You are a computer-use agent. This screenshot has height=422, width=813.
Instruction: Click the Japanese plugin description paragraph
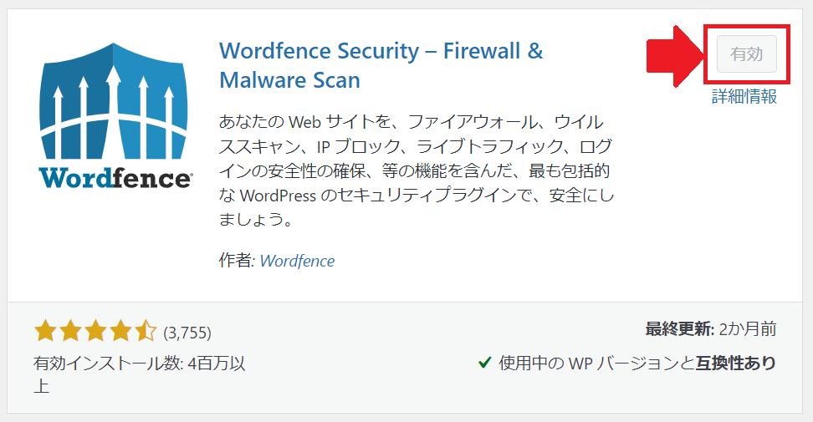[417, 170]
